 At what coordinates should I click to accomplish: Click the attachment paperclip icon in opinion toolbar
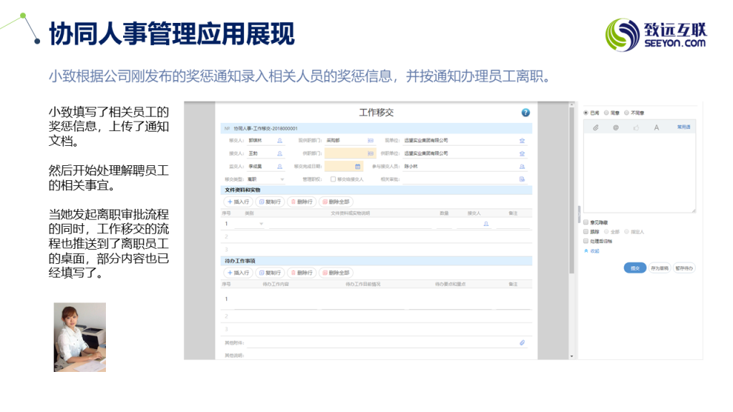[x=595, y=127]
